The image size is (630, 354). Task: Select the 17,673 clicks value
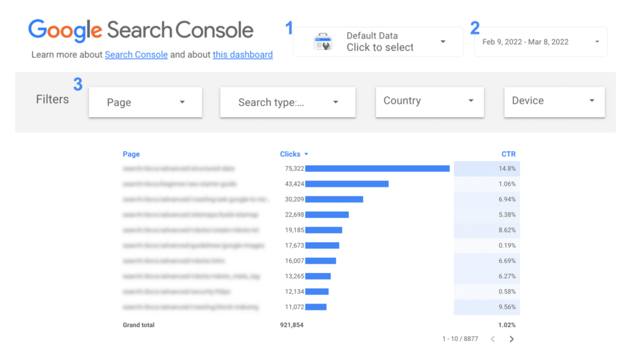pos(295,245)
